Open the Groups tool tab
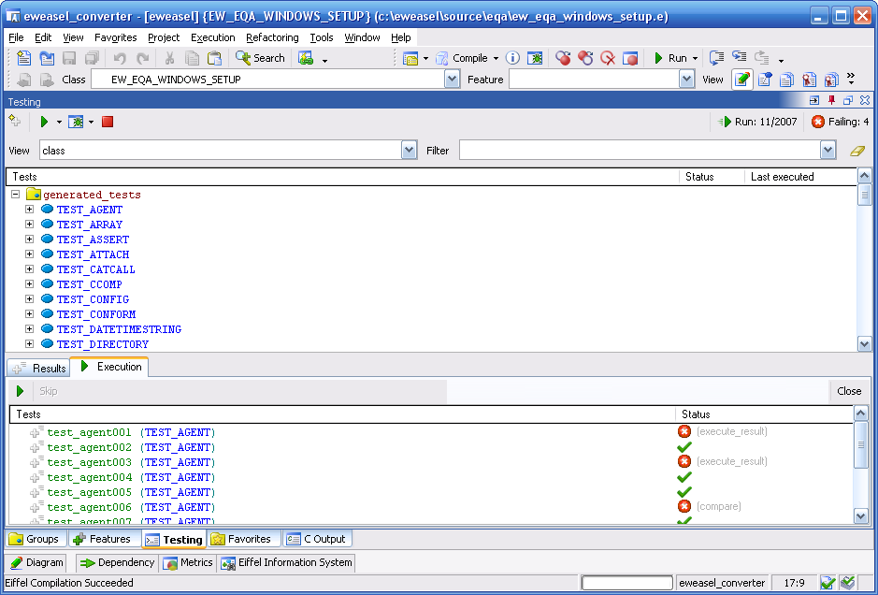878x595 pixels. (x=35, y=539)
